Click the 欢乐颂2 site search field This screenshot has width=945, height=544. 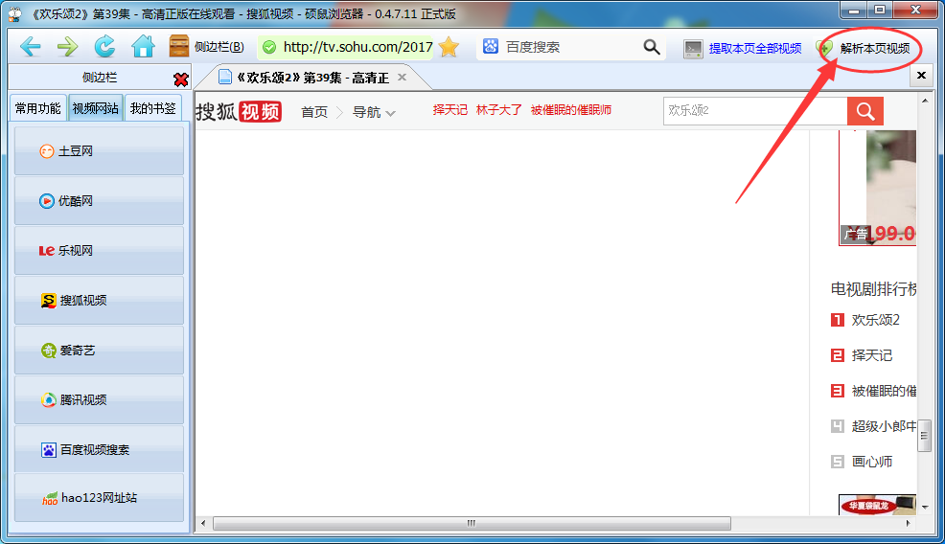755,111
